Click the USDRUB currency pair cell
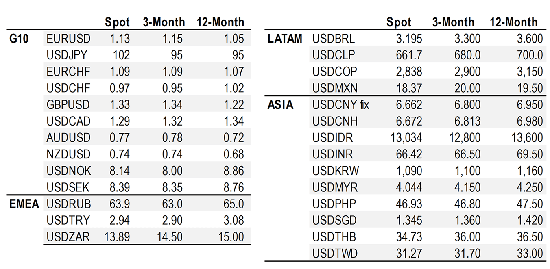Image resolution: width=550 pixels, height=269 pixels. [x=69, y=204]
